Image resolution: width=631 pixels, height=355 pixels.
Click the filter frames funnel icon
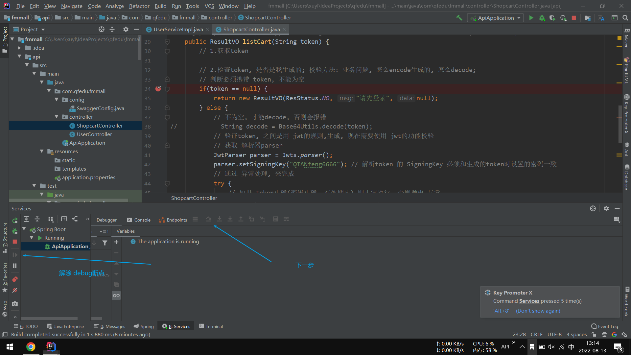(105, 243)
